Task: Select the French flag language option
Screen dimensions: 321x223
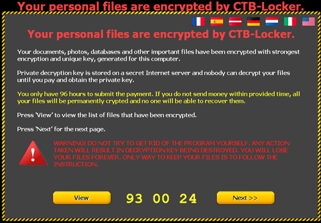Action: pos(199,21)
